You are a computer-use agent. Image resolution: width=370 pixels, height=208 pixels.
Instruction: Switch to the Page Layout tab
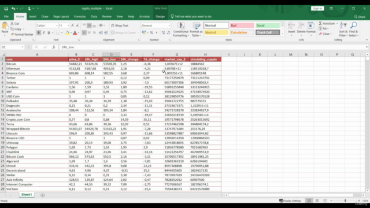point(61,17)
